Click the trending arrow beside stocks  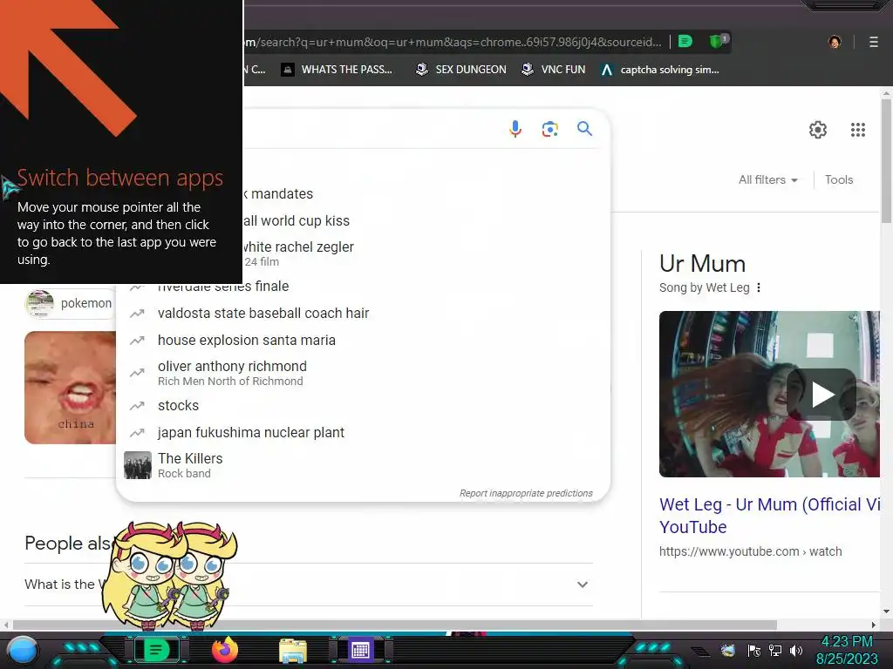pyautogui.click(x=137, y=406)
